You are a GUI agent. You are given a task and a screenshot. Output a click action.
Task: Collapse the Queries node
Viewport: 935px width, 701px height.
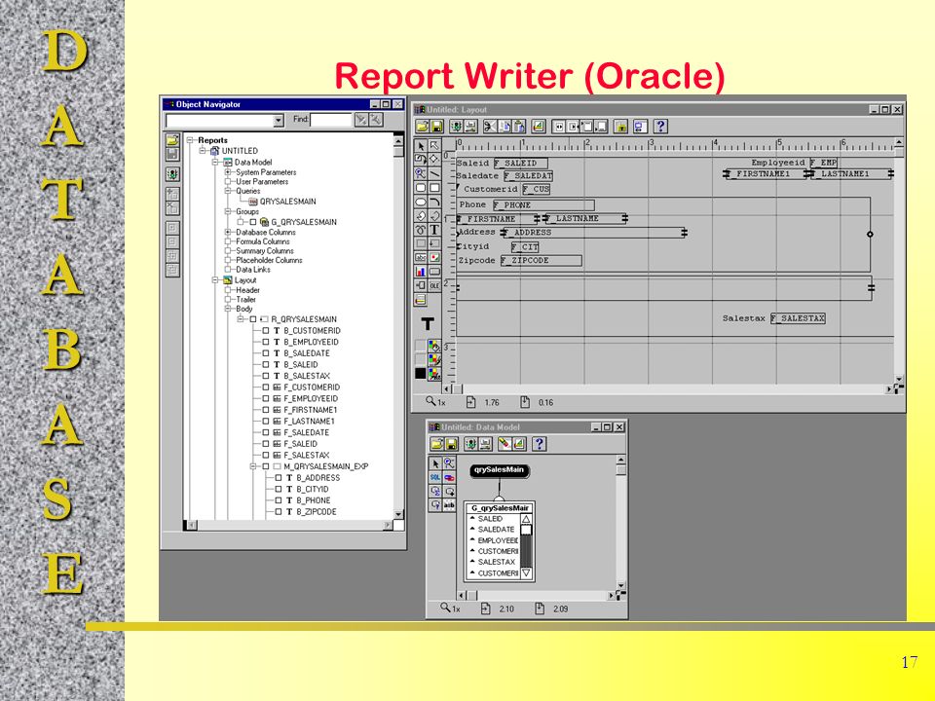[228, 192]
